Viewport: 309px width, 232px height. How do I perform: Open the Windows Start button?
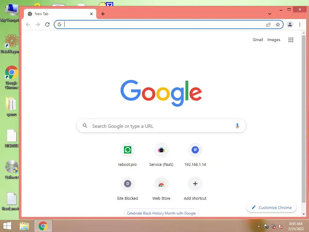click(x=7, y=226)
